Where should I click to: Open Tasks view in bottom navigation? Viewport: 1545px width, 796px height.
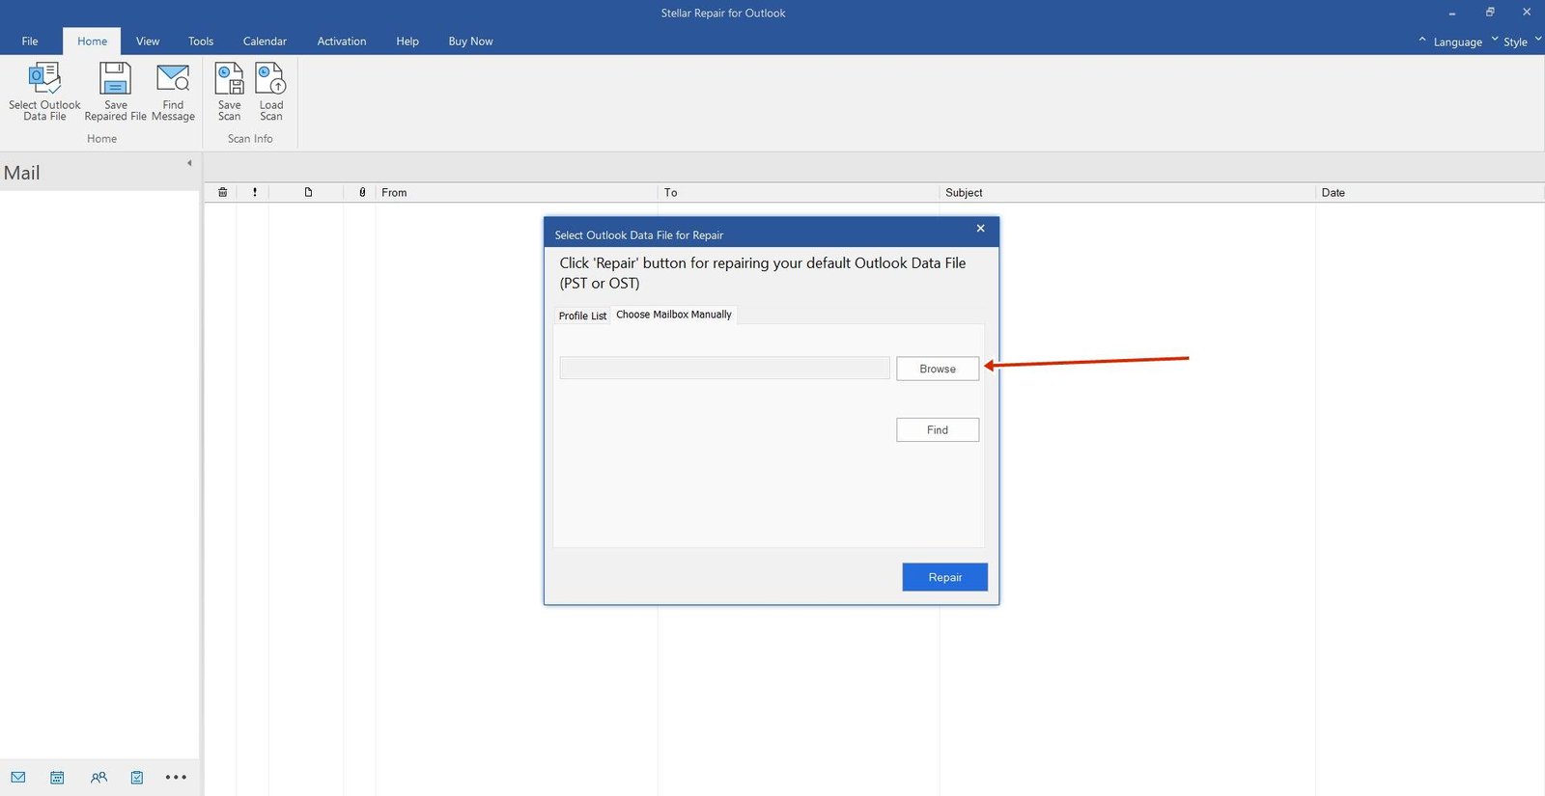click(x=137, y=777)
